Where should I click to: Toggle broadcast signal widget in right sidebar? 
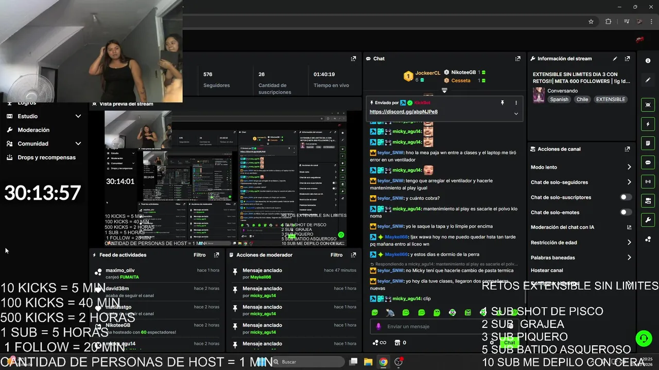tap(648, 181)
